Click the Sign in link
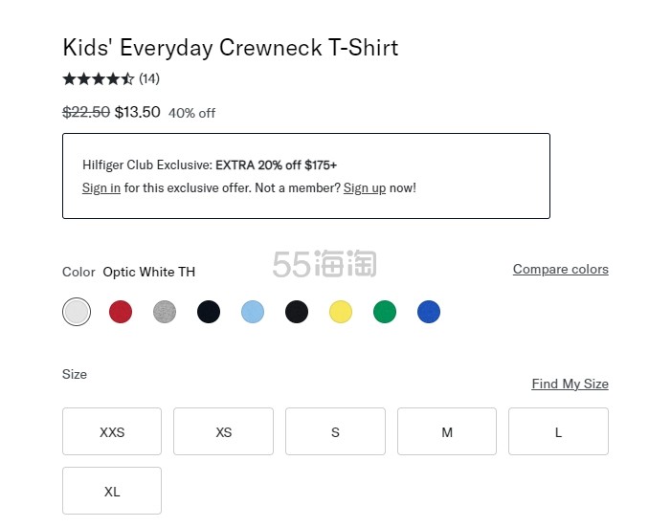 coord(101,188)
